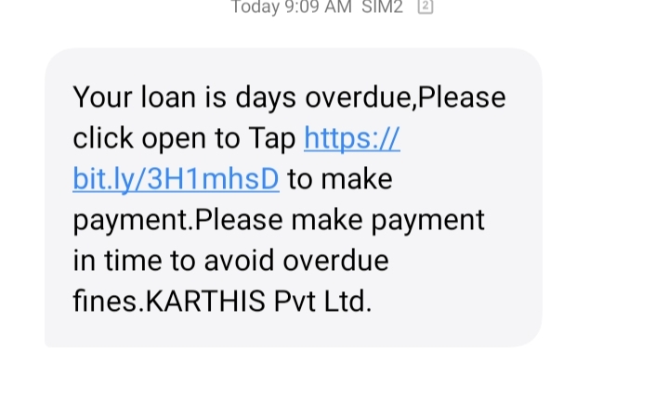Image resolution: width=668 pixels, height=412 pixels.
Task: Tap the word "Your" starting the message
Action: (102, 97)
